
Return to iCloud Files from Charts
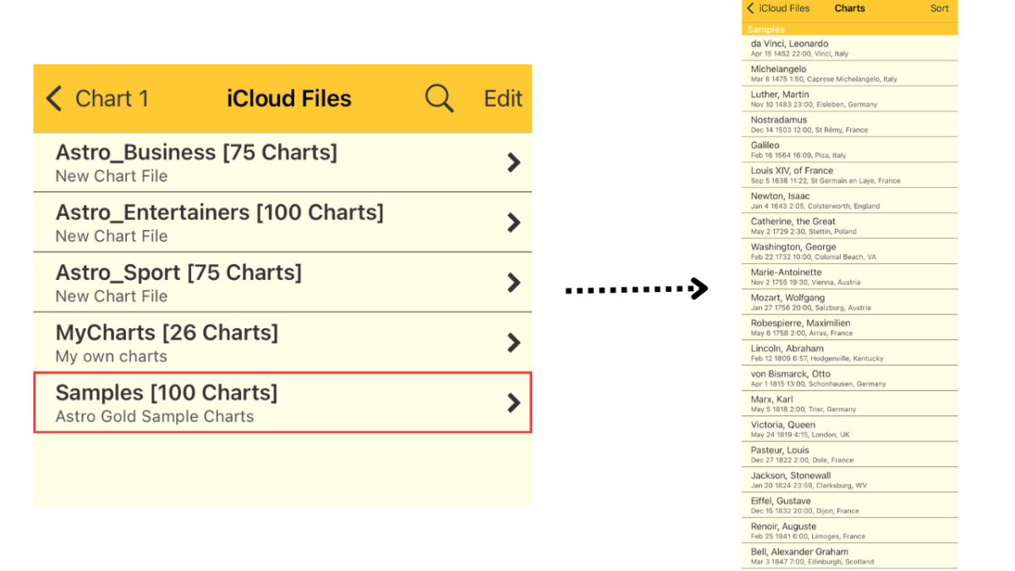(x=777, y=8)
